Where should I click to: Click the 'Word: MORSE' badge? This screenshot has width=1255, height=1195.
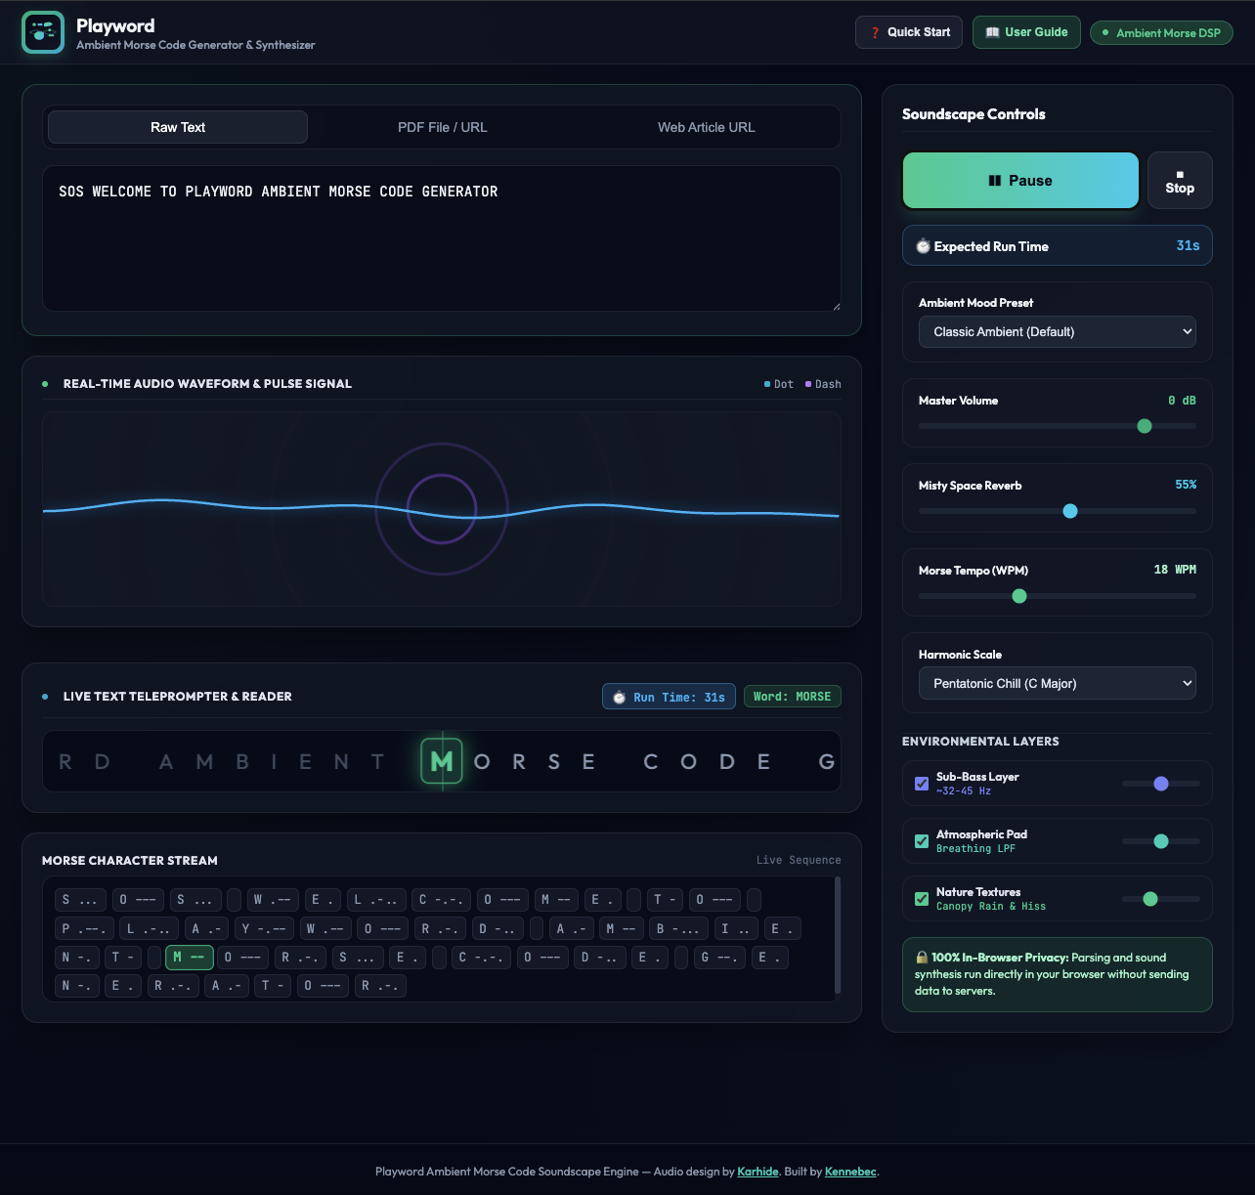click(x=793, y=697)
